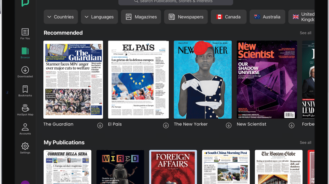329x184 pixels.
Task: Open the El Pais cover
Action: [x=138, y=80]
